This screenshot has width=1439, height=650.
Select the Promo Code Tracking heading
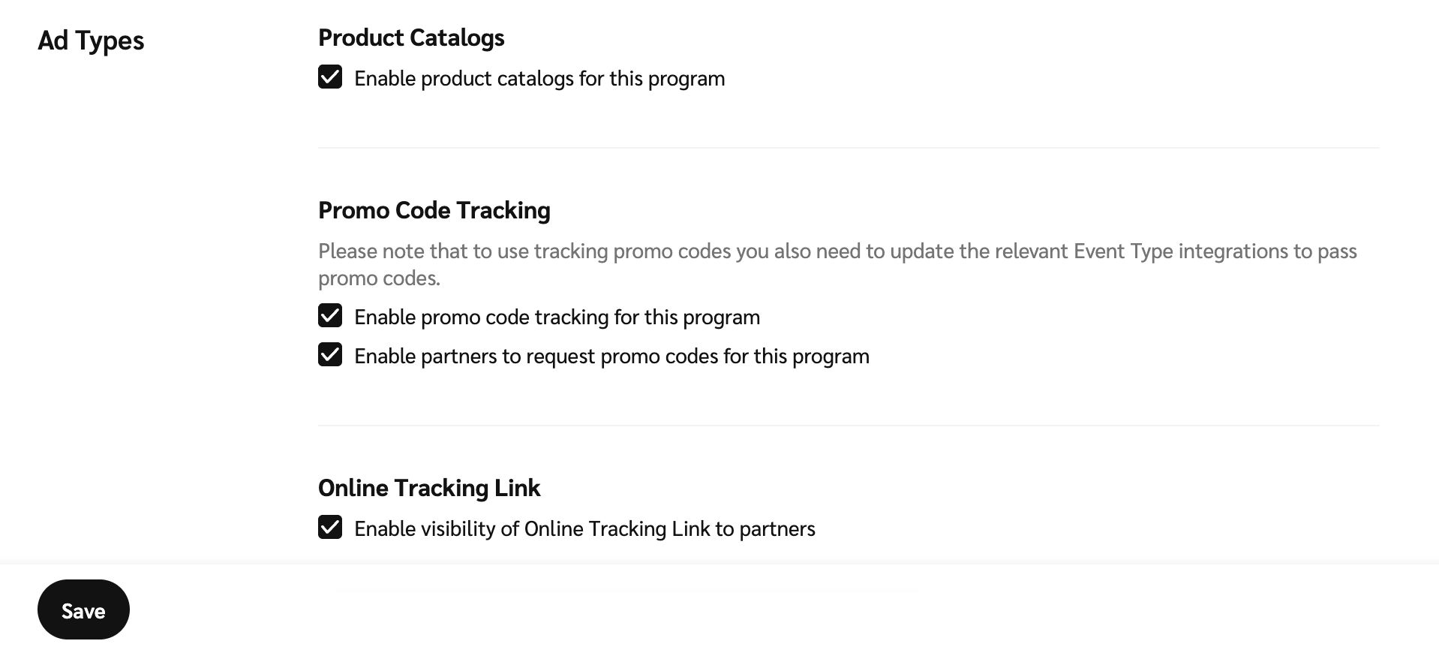pos(434,210)
